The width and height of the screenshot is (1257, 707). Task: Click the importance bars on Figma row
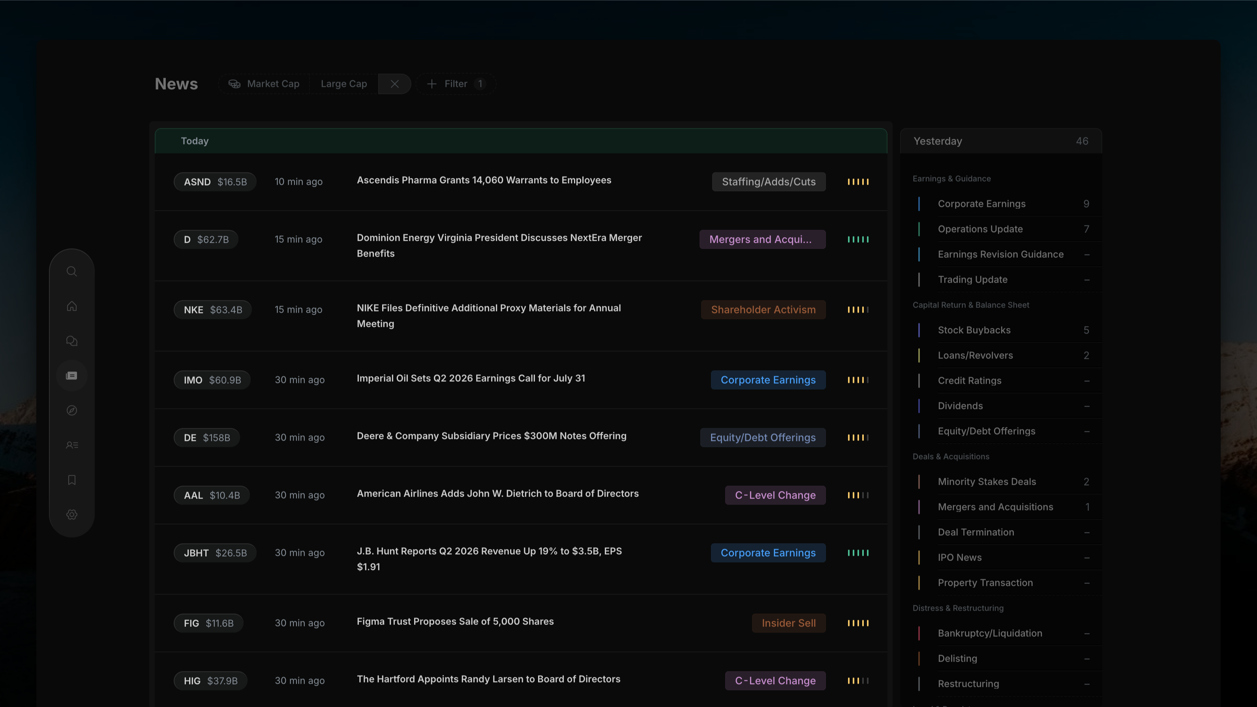858,623
